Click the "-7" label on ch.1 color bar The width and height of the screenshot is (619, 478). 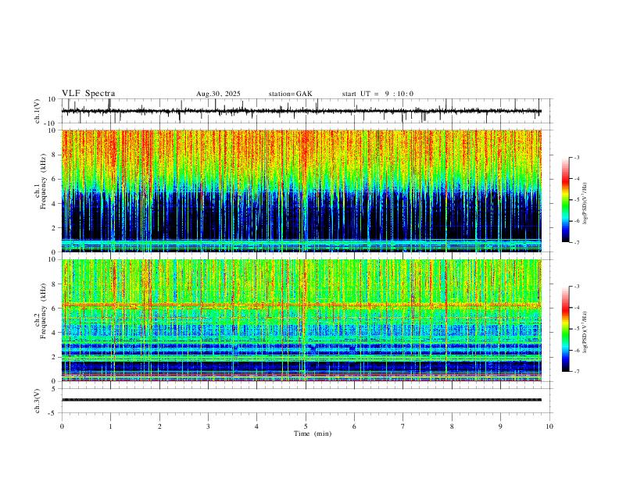pos(577,242)
